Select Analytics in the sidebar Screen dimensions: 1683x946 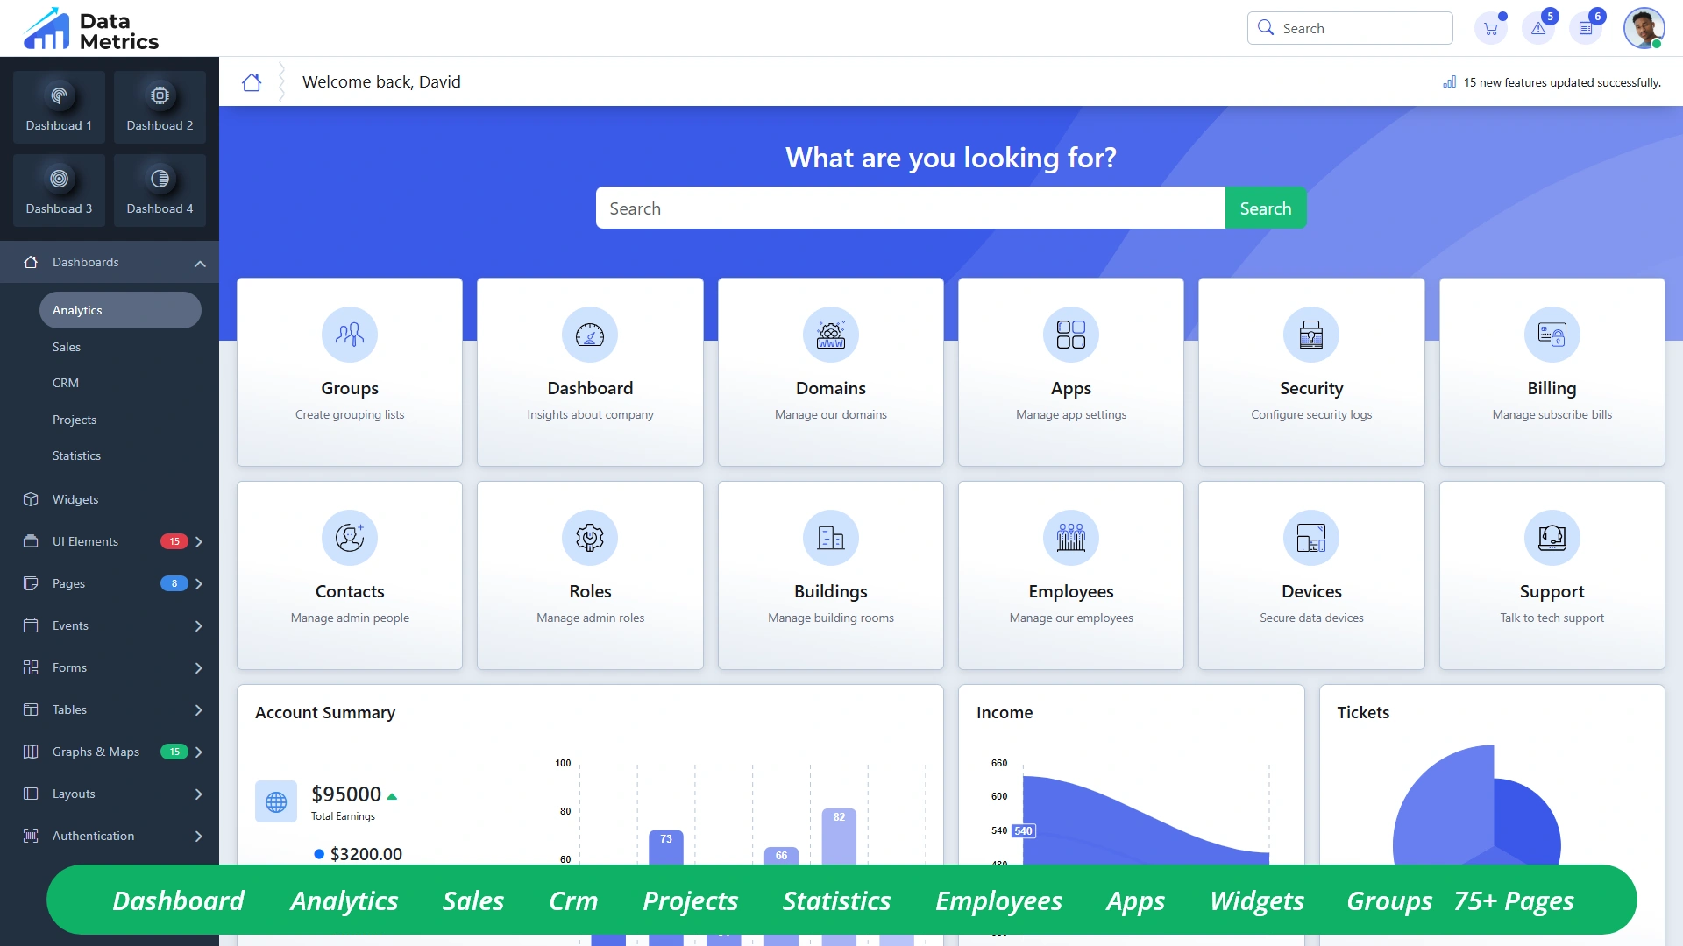[77, 309]
